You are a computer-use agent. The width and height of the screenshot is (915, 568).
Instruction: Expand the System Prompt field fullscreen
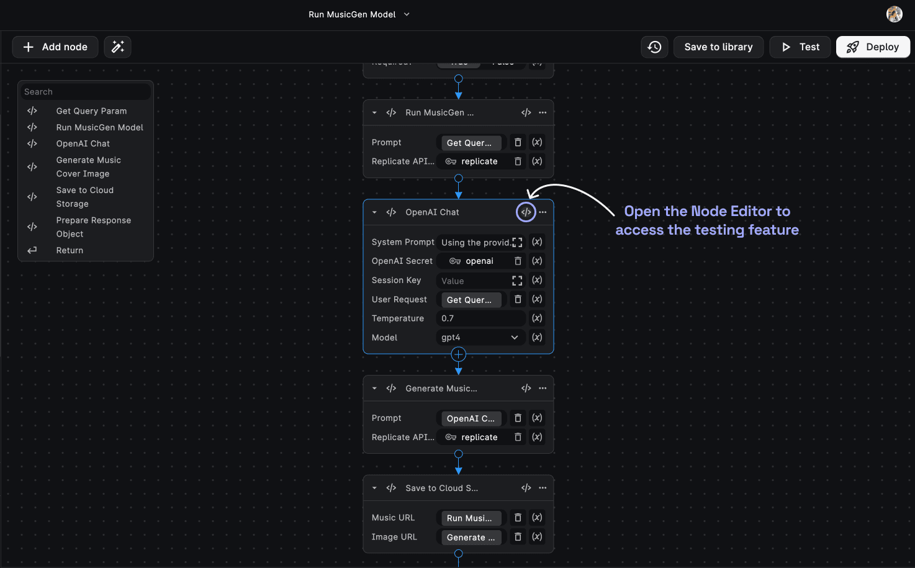coord(517,243)
